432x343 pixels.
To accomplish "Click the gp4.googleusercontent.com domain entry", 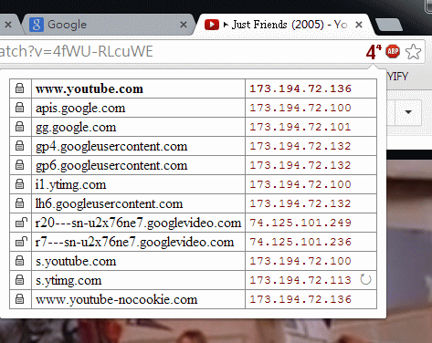I will (111, 147).
